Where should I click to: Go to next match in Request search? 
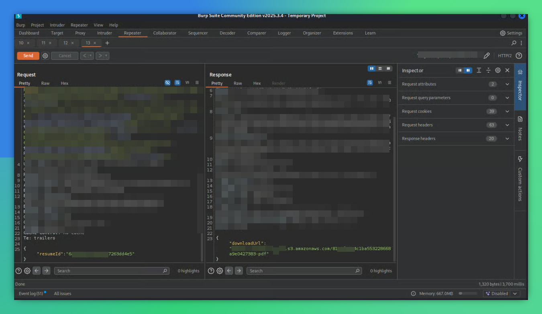47,271
